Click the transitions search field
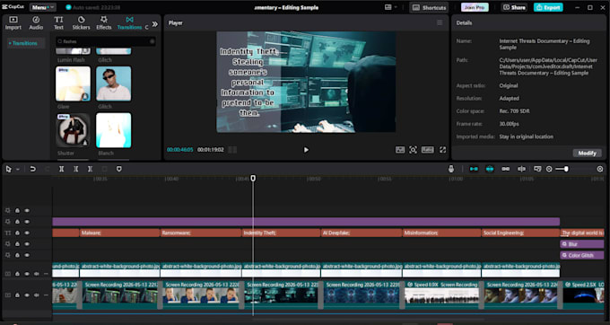Viewport: 610px width, 325px height. [x=105, y=41]
